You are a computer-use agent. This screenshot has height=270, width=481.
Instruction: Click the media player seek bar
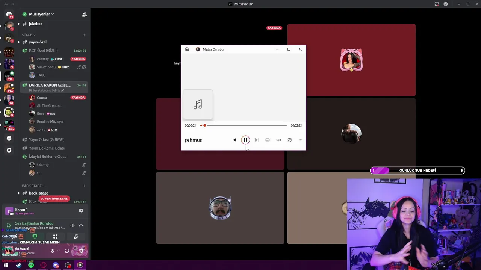click(244, 126)
